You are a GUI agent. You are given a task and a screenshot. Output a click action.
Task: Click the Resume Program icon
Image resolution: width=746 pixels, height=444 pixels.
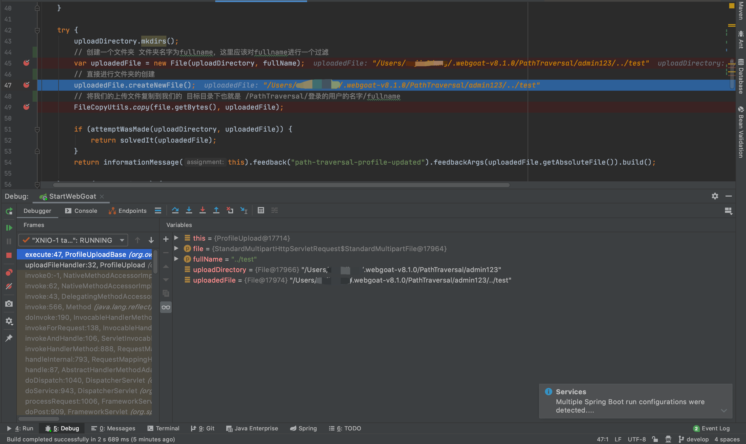tap(9, 228)
